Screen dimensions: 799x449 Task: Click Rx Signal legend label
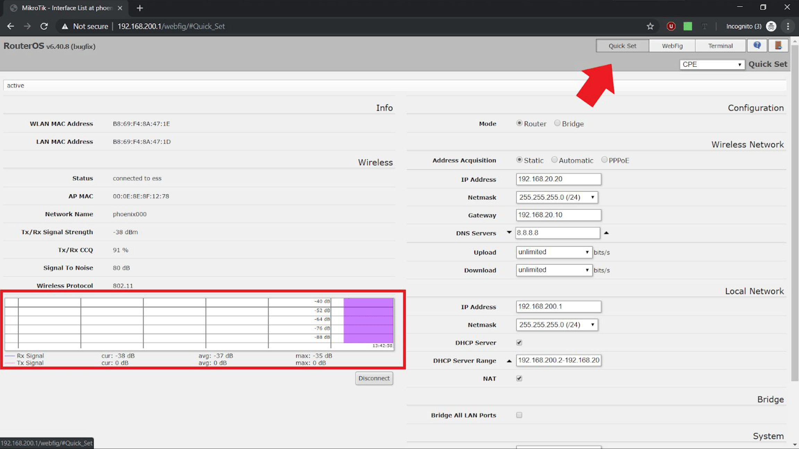pos(30,356)
